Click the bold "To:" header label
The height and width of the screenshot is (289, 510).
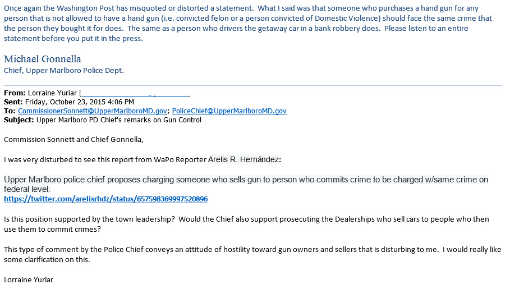(x=10, y=111)
